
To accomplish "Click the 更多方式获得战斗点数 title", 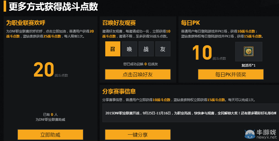I will click(x=53, y=7).
